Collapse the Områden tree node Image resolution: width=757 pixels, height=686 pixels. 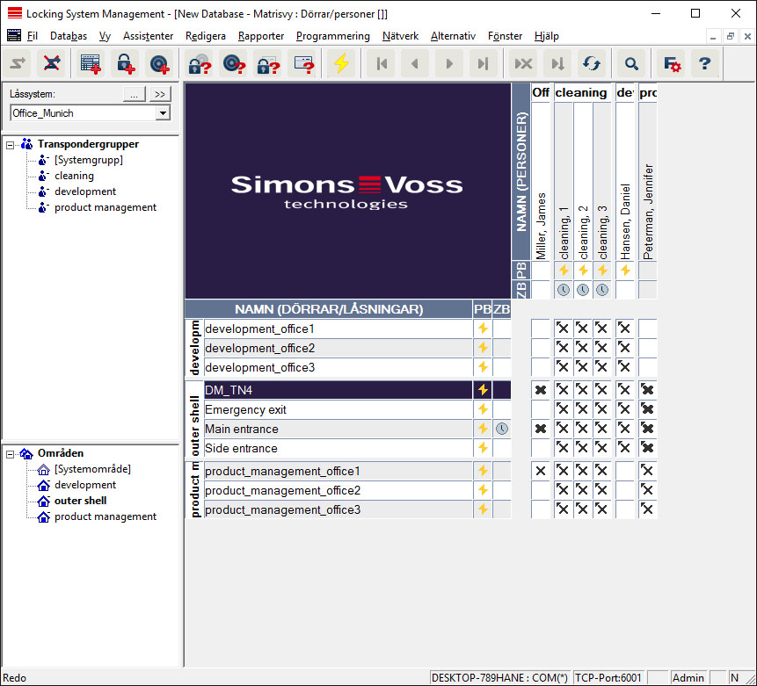[11, 453]
